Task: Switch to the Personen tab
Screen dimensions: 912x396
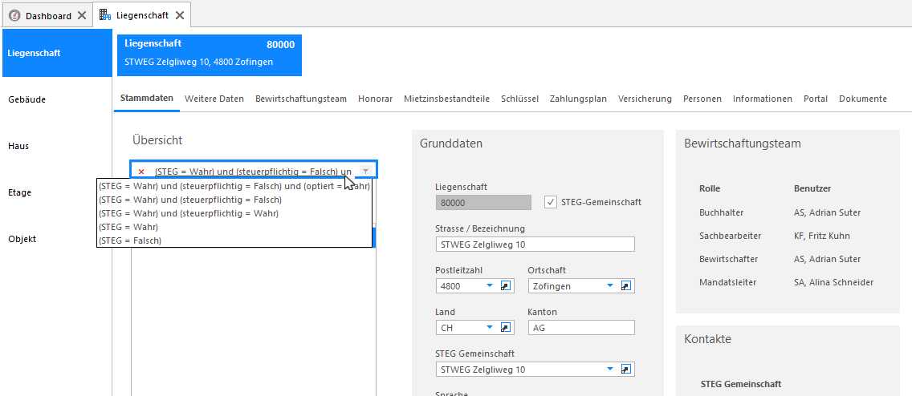Action: coord(702,99)
